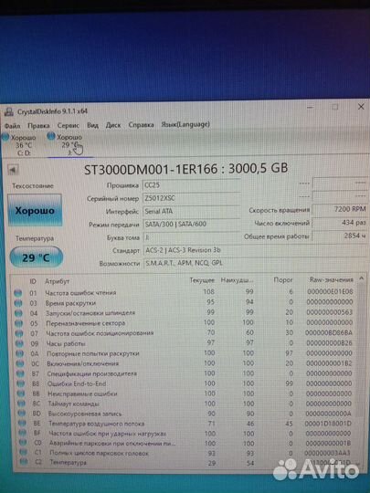Click the status icon of attribute C1
370x493 pixels.
(23, 453)
